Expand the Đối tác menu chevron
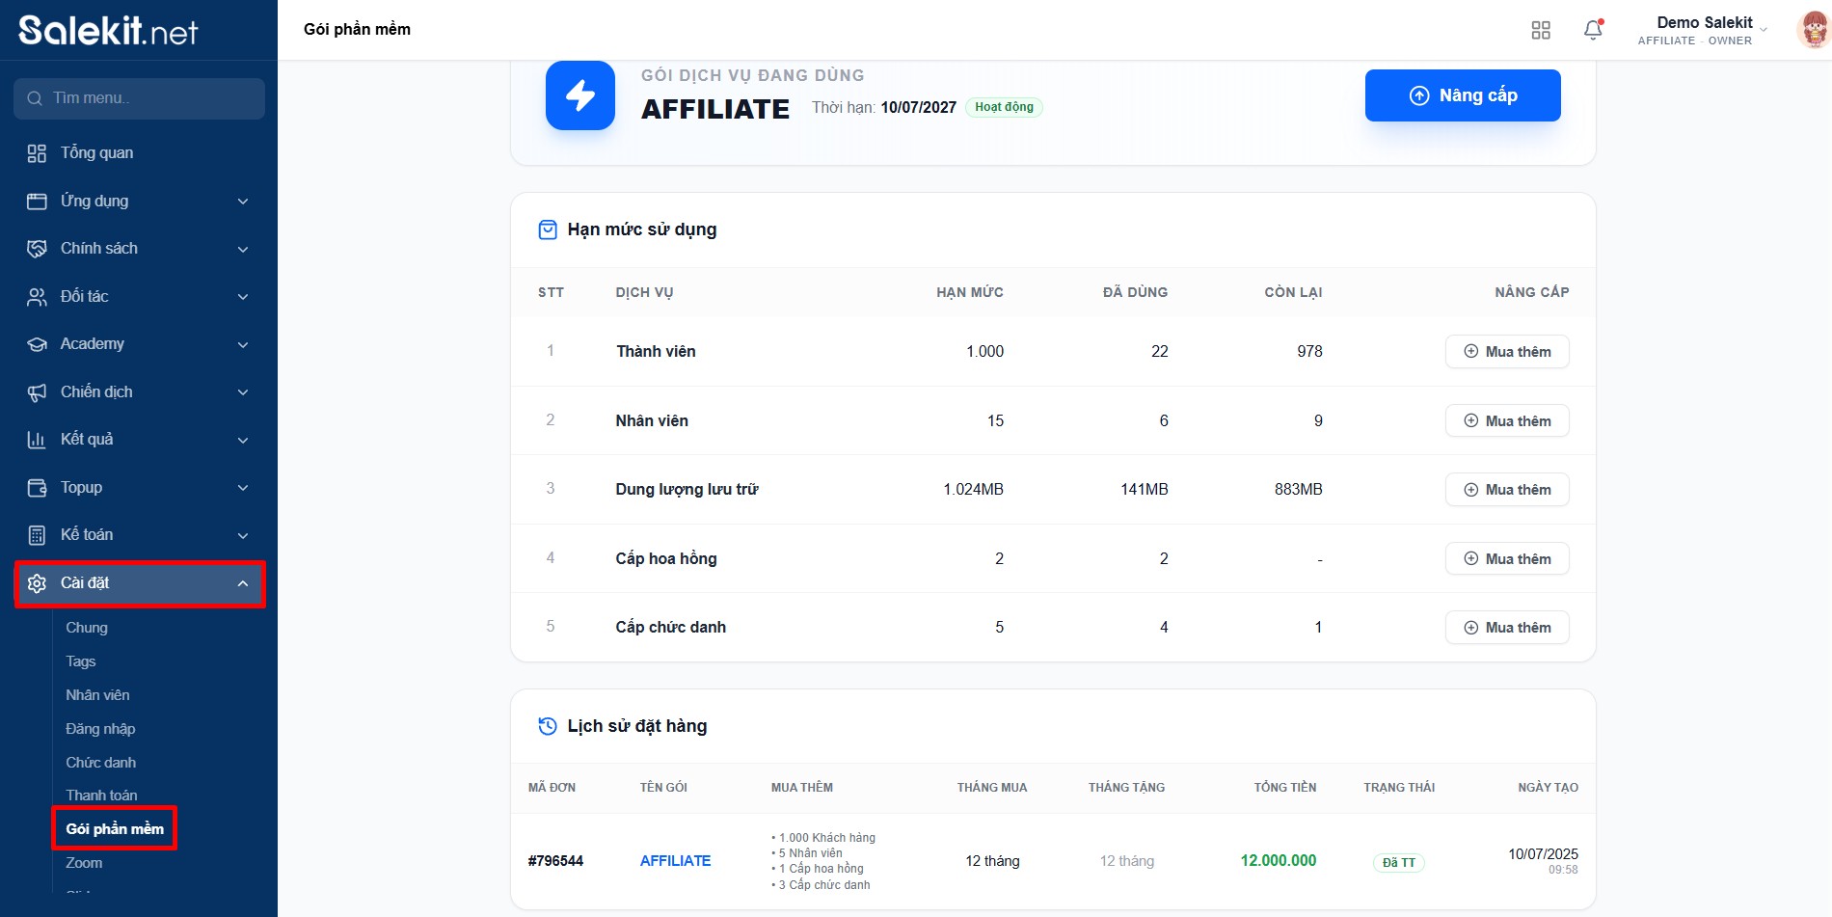Viewport: 1832px width, 917px height. click(x=243, y=297)
